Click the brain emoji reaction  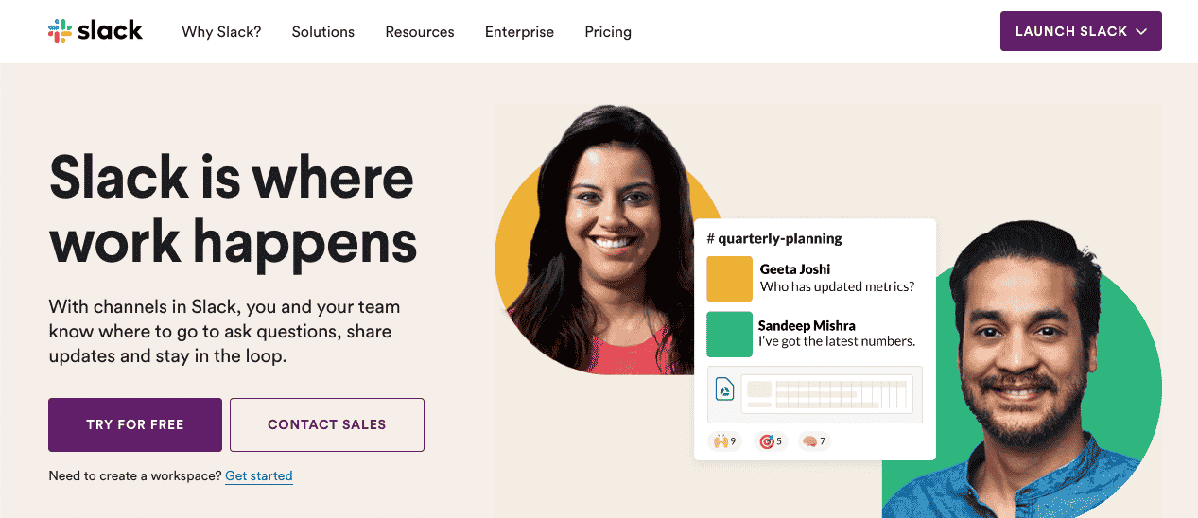pyautogui.click(x=814, y=441)
